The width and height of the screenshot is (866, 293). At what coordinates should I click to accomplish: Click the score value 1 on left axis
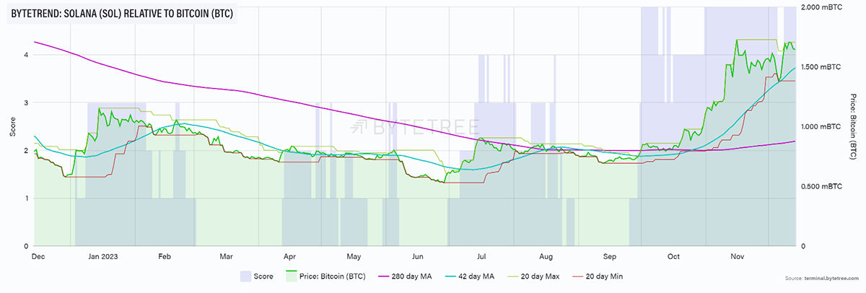tap(26, 198)
